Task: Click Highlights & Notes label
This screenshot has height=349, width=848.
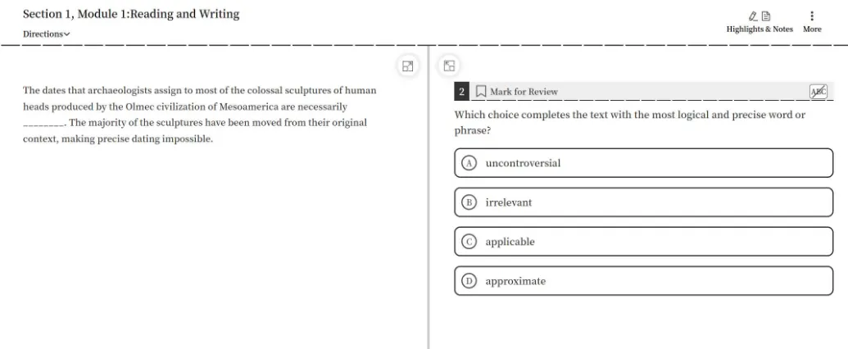Action: 760,29
